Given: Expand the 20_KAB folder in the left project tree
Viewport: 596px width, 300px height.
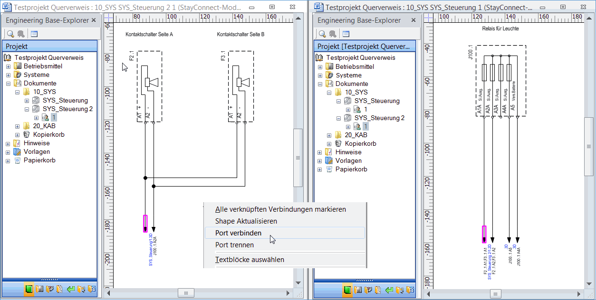Looking at the screenshot, I should coord(18,126).
